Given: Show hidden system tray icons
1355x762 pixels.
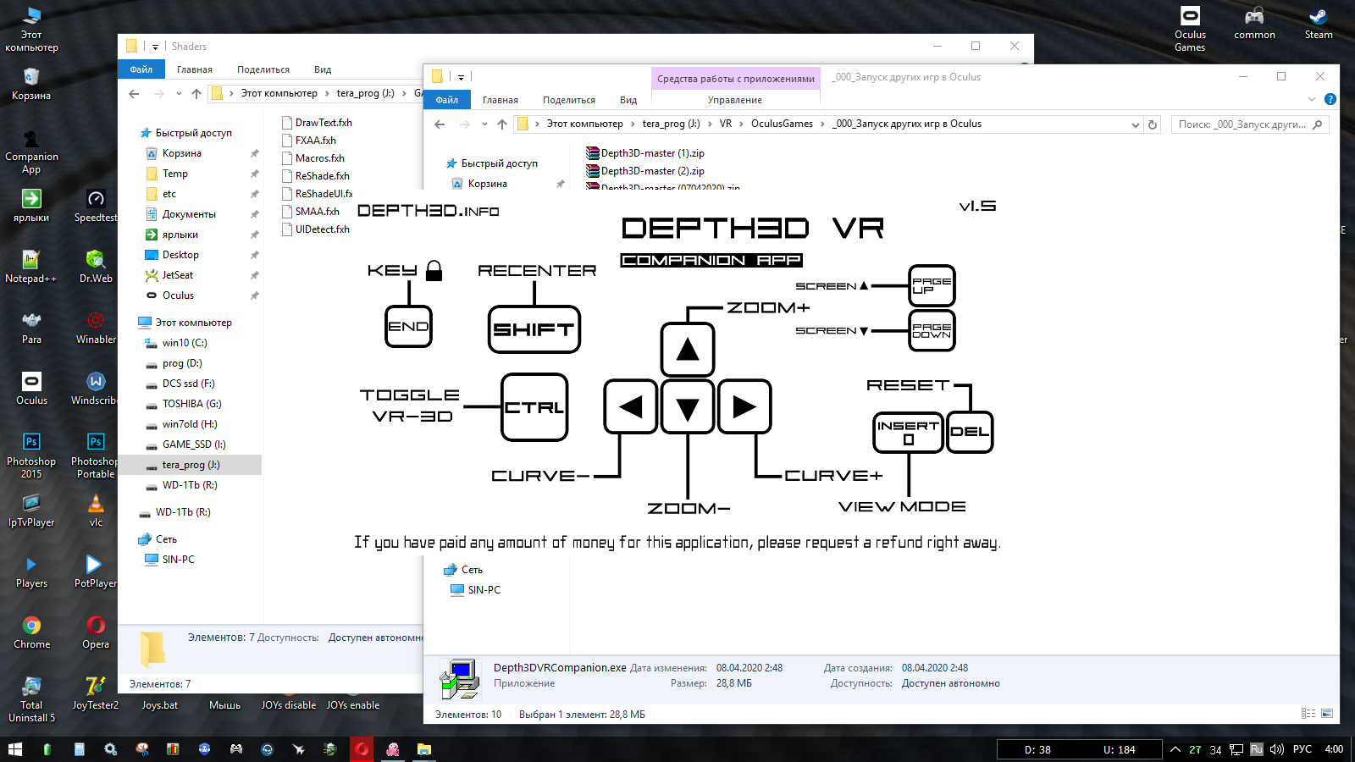Looking at the screenshot, I should pyautogui.click(x=1175, y=749).
